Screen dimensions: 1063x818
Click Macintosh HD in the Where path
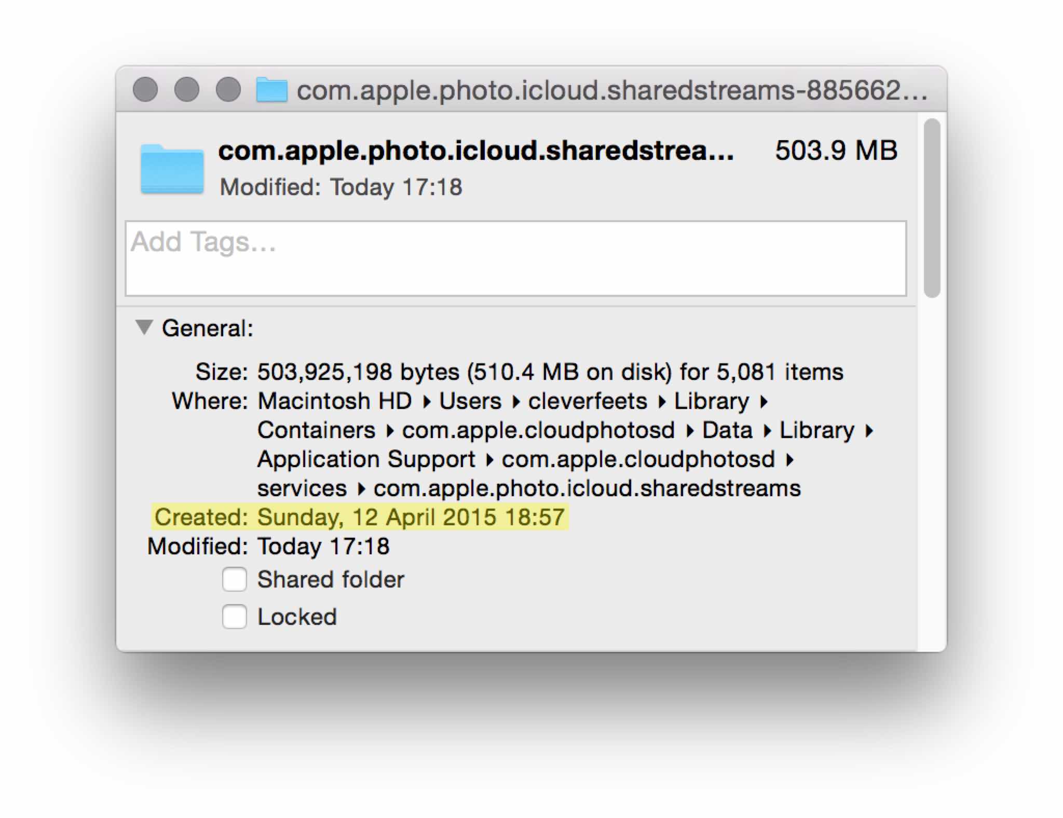click(x=335, y=401)
